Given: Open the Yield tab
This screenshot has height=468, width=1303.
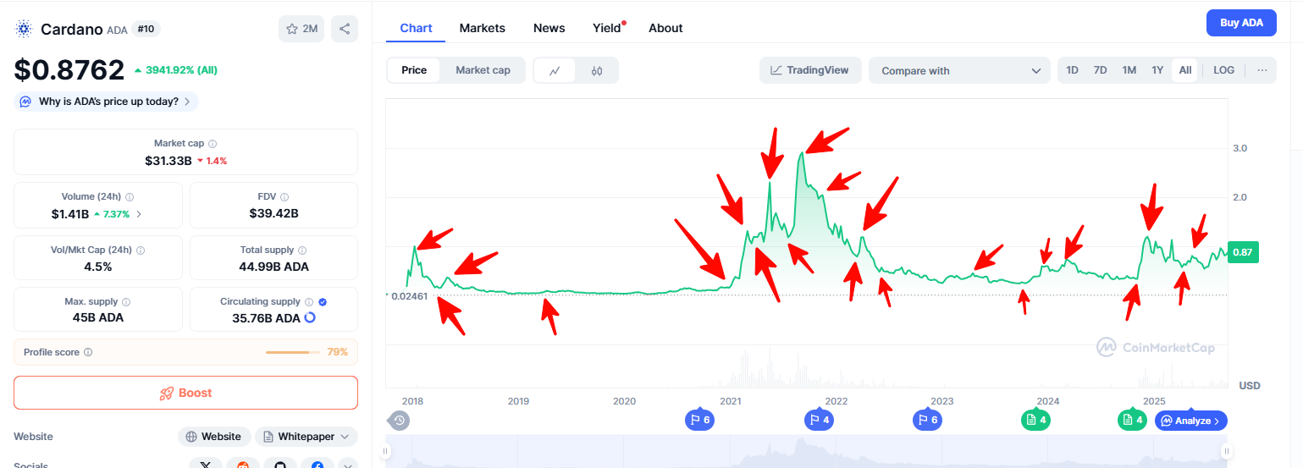Looking at the screenshot, I should [x=607, y=28].
